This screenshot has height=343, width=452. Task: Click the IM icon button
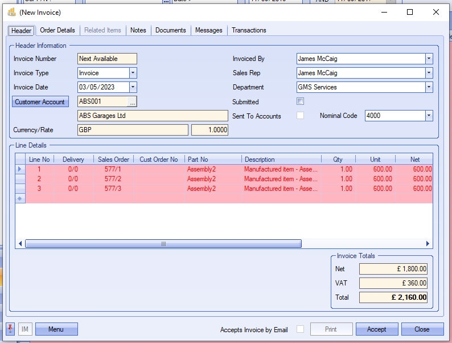tap(25, 329)
